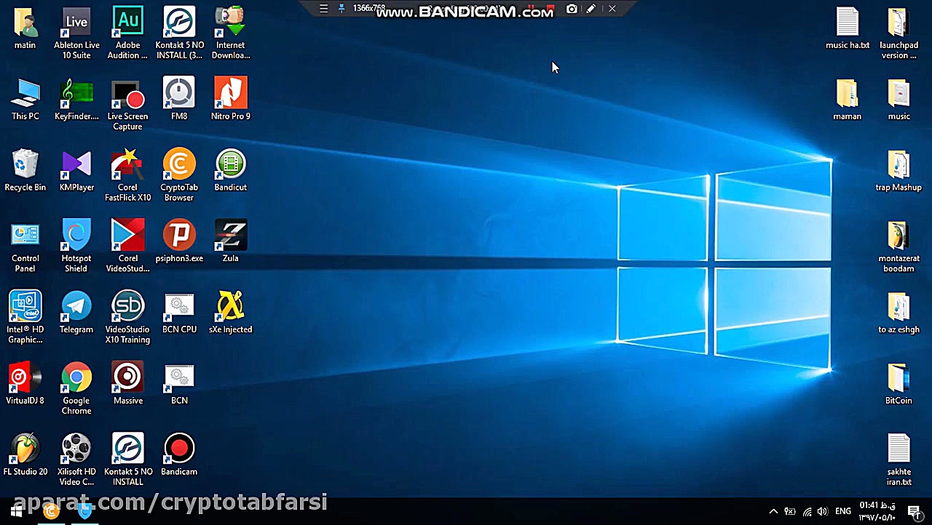Viewport: 932px width, 525px height.
Task: Take screenshot with Bandicam camera icon
Action: tap(572, 9)
